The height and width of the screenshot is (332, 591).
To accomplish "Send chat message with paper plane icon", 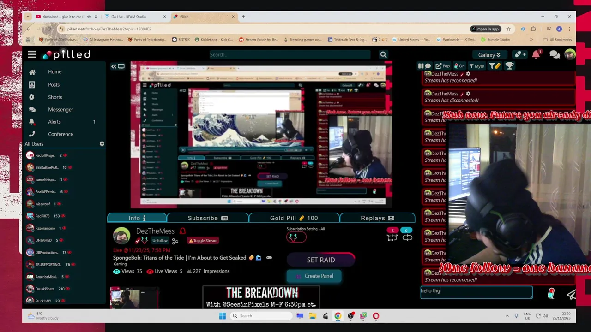I will tap(572, 295).
